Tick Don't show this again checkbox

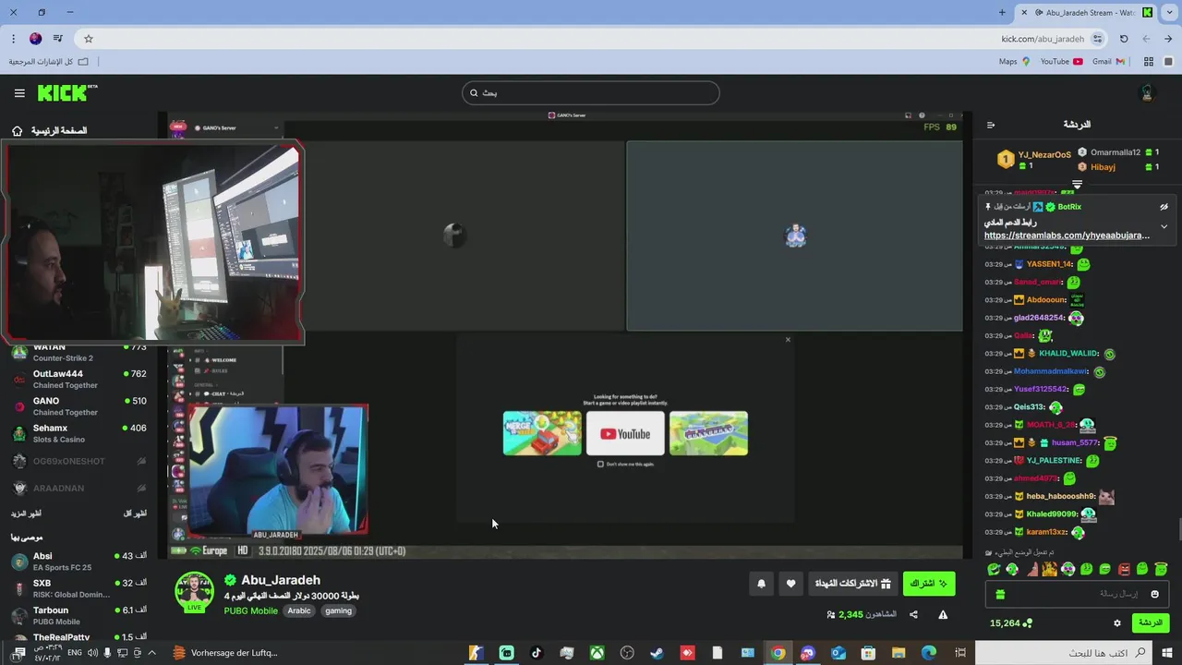point(600,464)
